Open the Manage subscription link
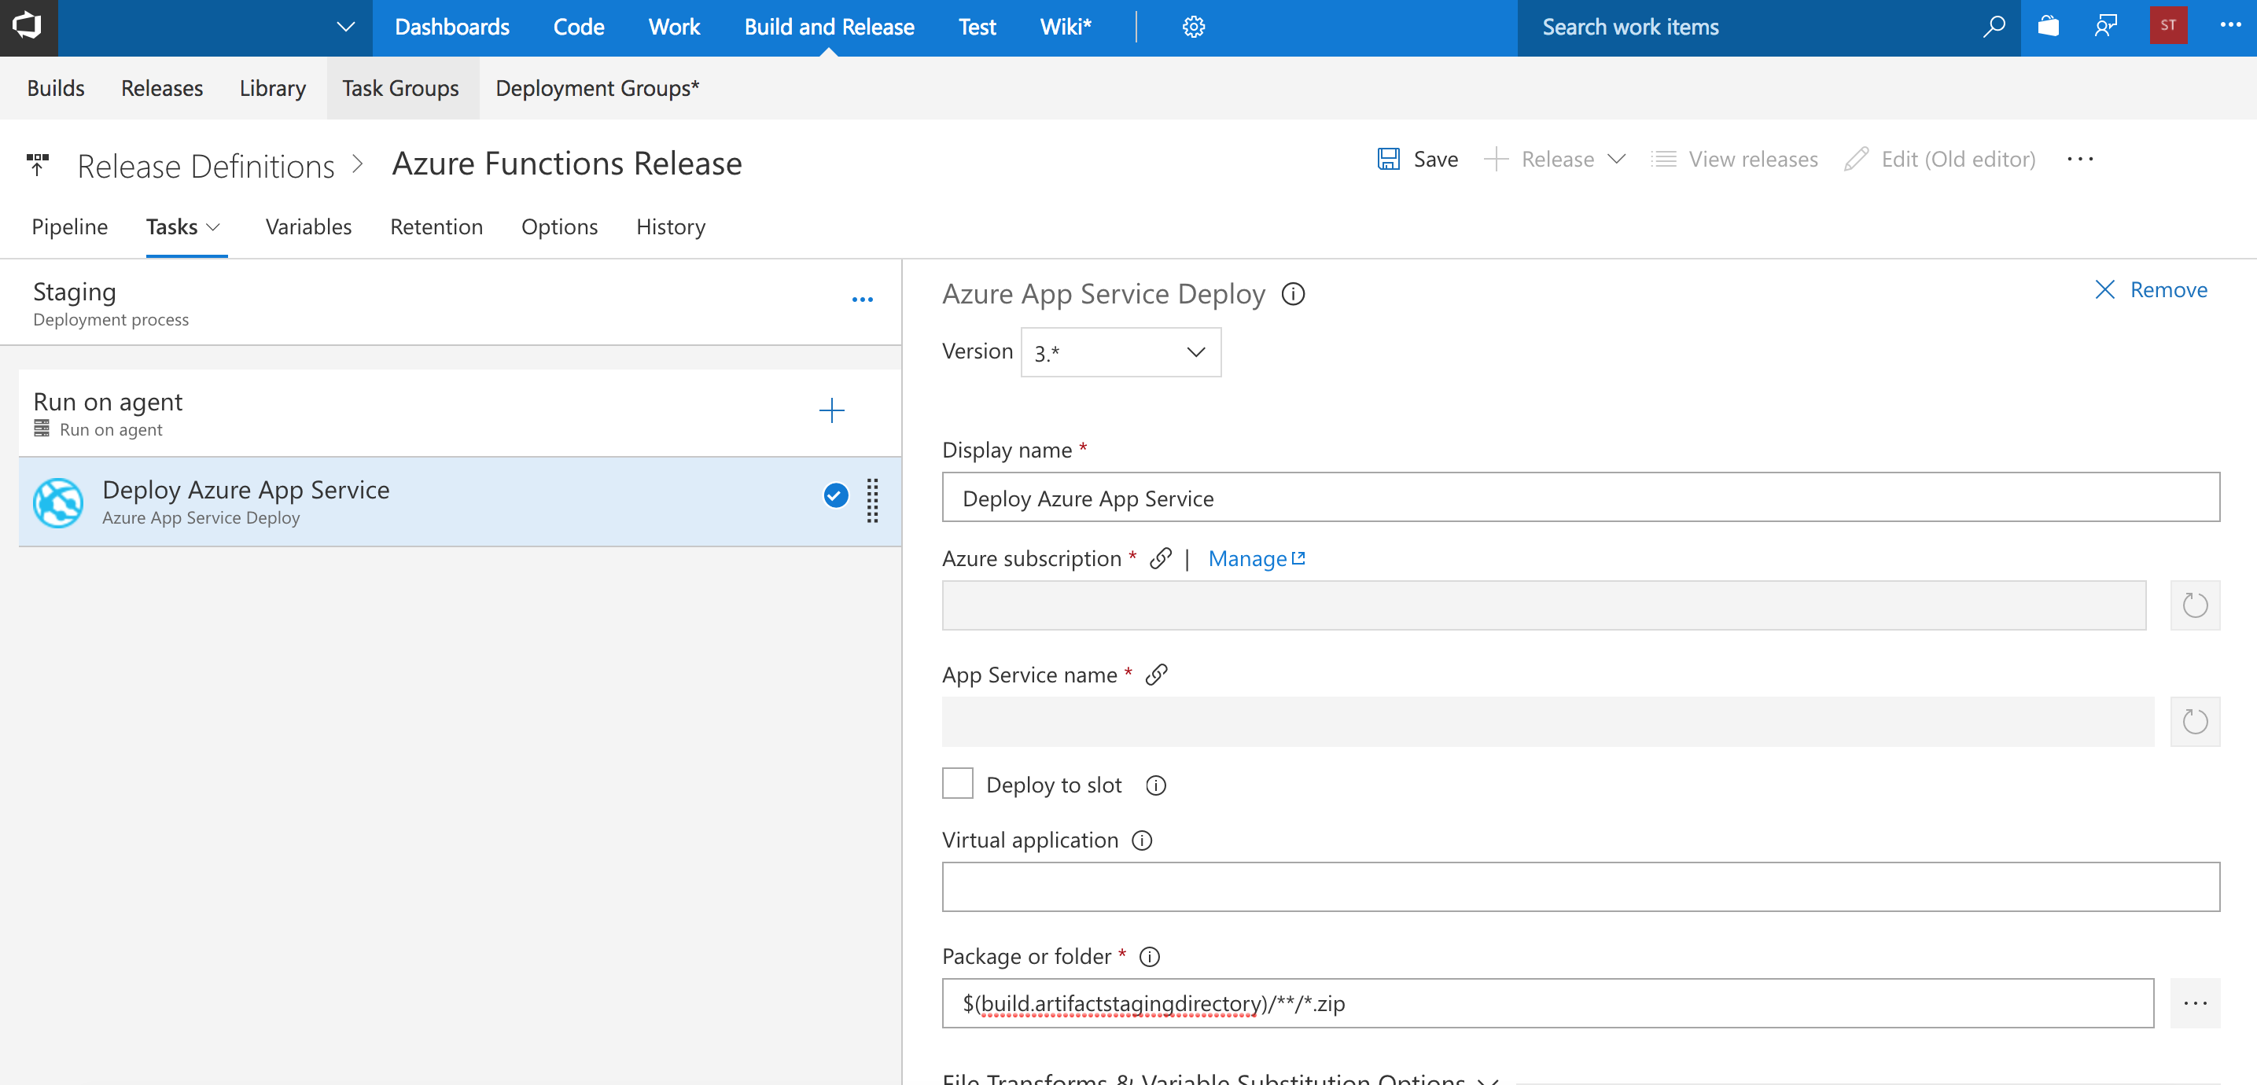The image size is (2257, 1085). (x=1256, y=559)
